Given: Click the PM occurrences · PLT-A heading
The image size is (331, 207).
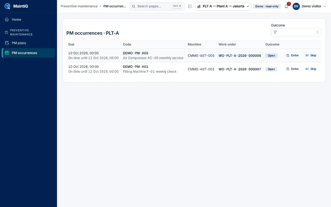Looking at the screenshot, I should click(x=93, y=33).
